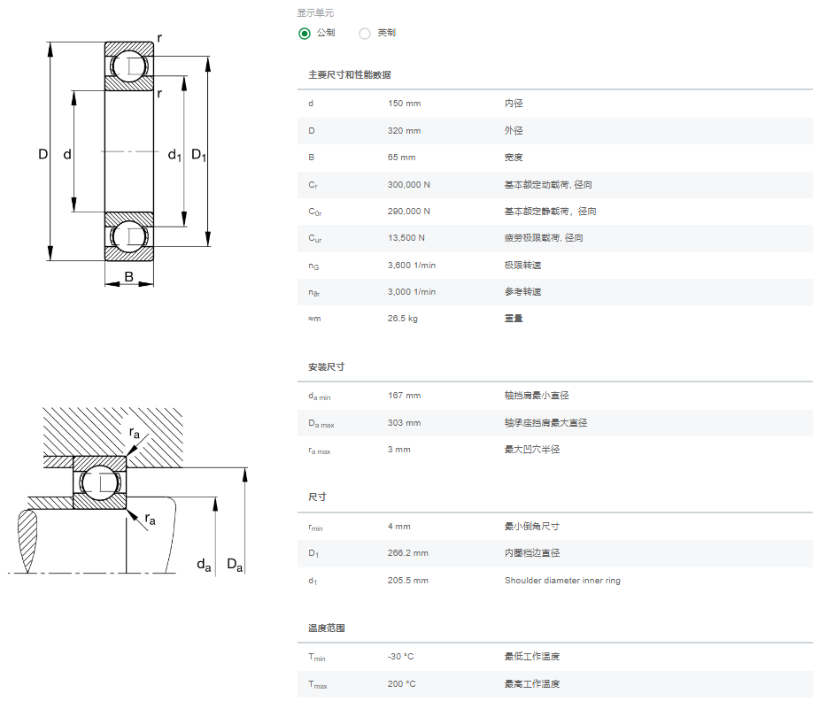Click the 最低工作温度 label

tap(532, 656)
